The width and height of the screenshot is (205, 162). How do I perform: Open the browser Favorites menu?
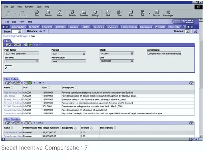point(29,7)
